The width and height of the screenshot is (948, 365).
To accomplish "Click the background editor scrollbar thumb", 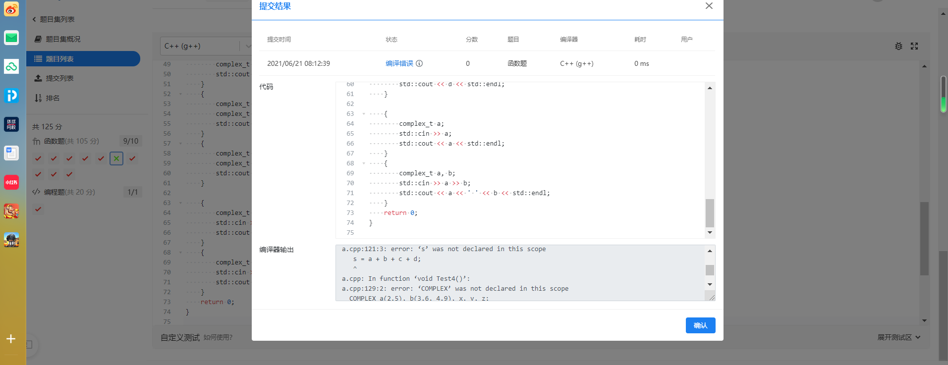I will (924, 238).
